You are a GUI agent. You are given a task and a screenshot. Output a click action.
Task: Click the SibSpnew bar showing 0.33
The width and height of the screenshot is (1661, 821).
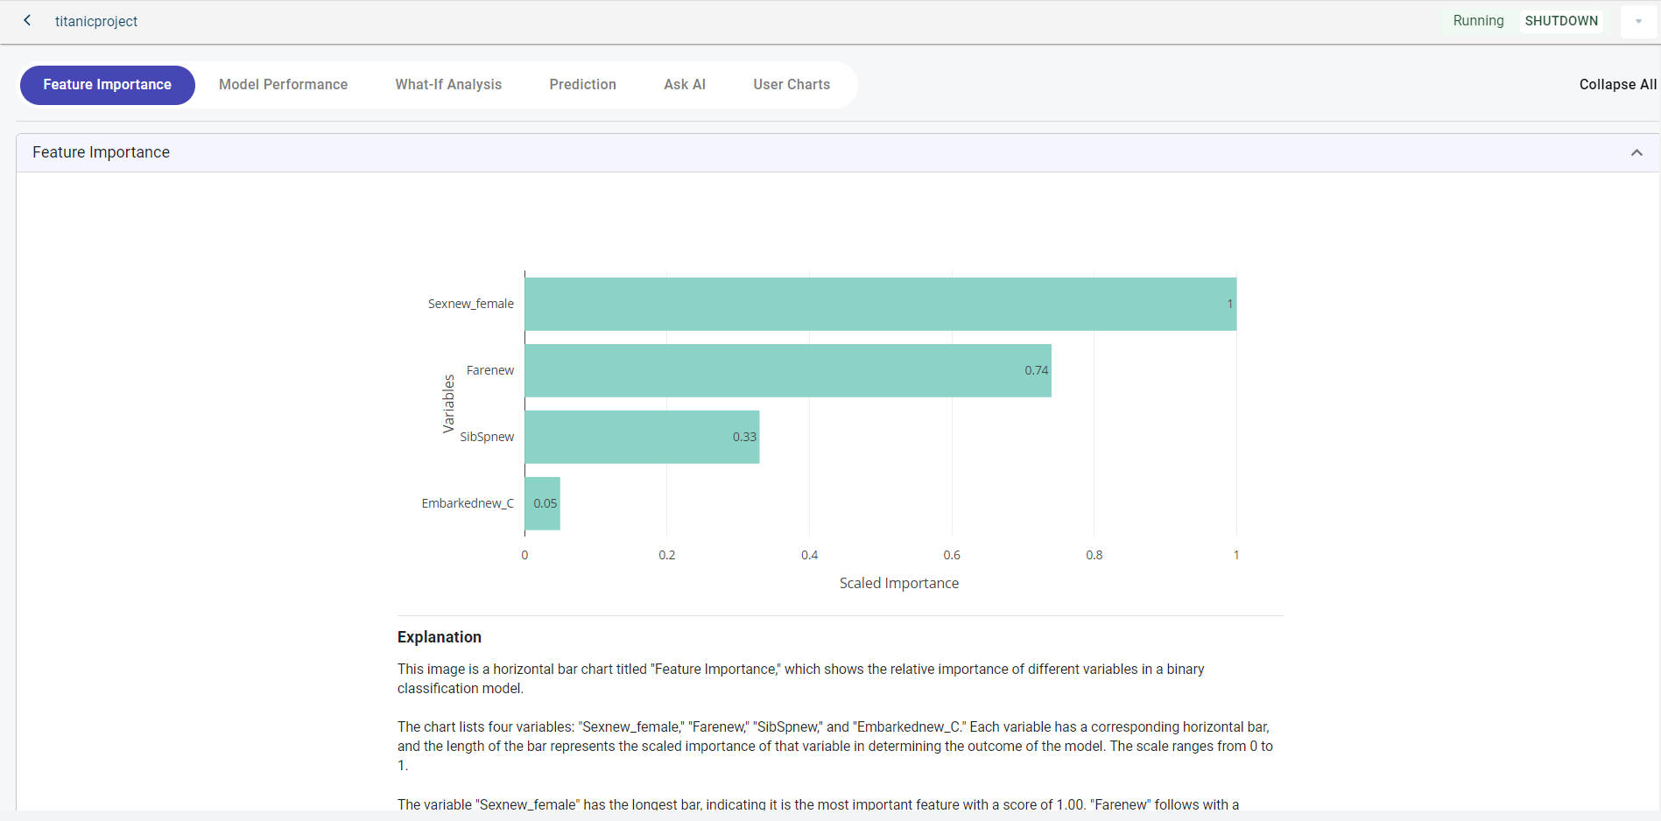(642, 437)
